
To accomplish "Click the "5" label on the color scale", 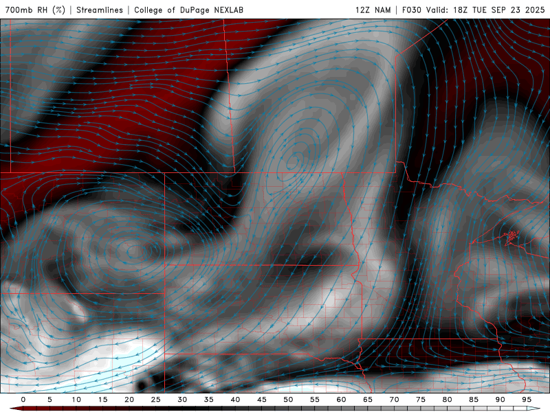I will pyautogui.click(x=49, y=400).
